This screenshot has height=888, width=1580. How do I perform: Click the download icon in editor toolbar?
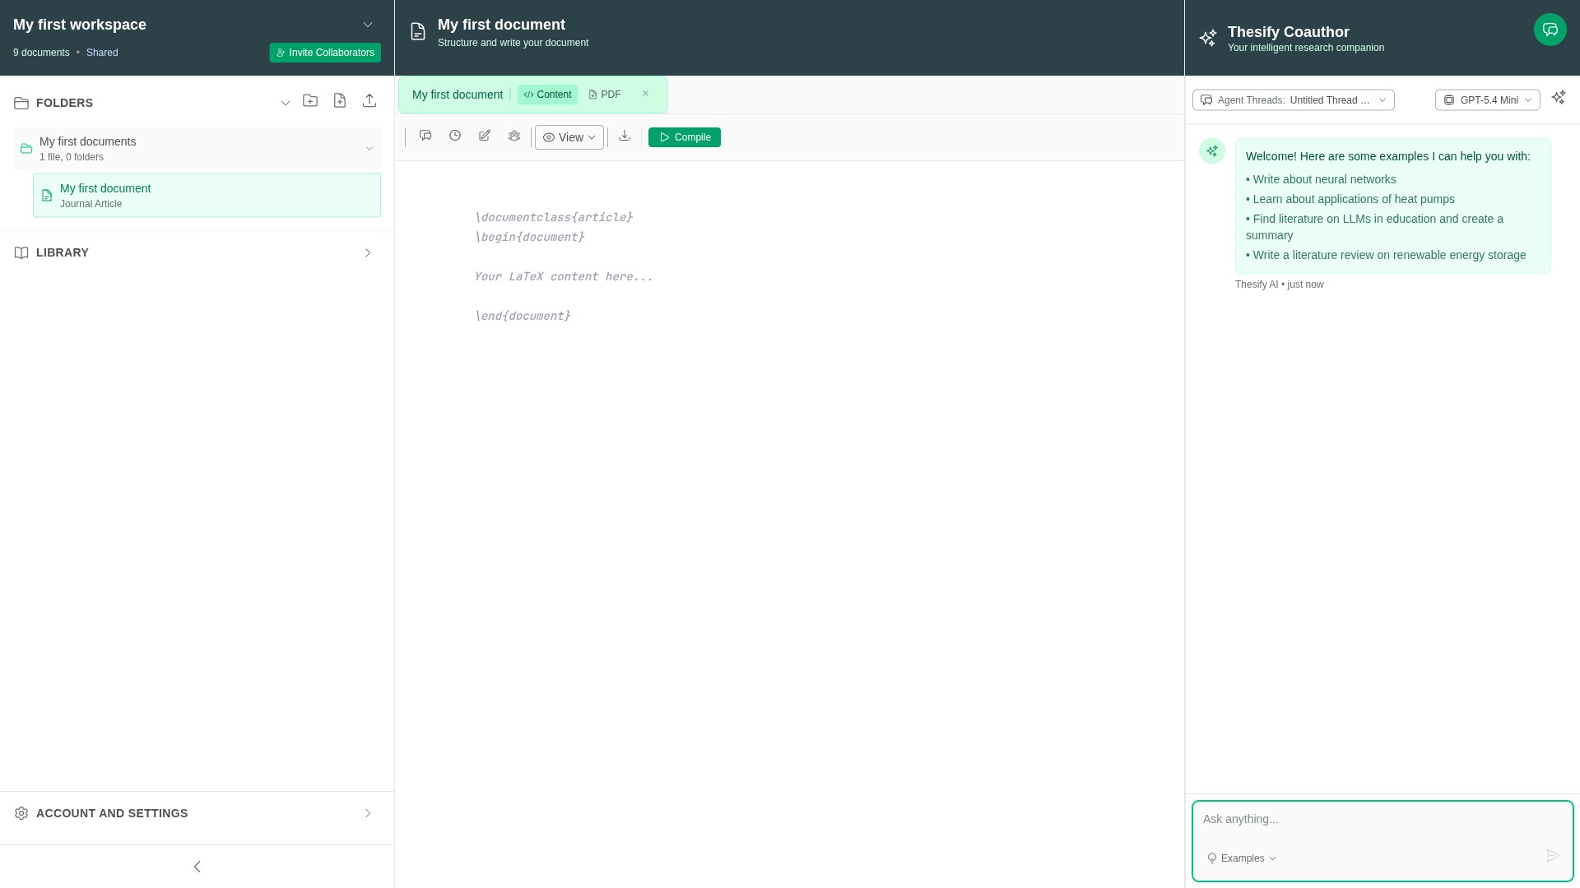[x=625, y=136]
